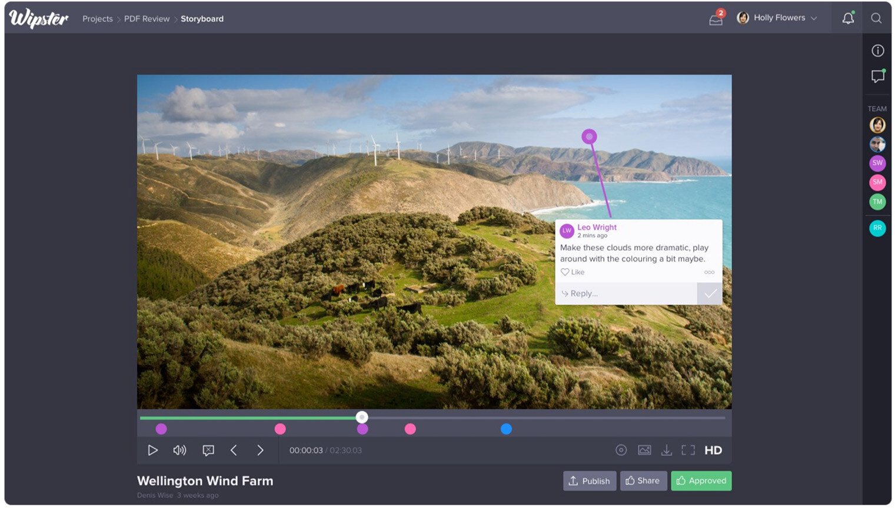
Task: Mute the video volume
Action: [x=179, y=450]
